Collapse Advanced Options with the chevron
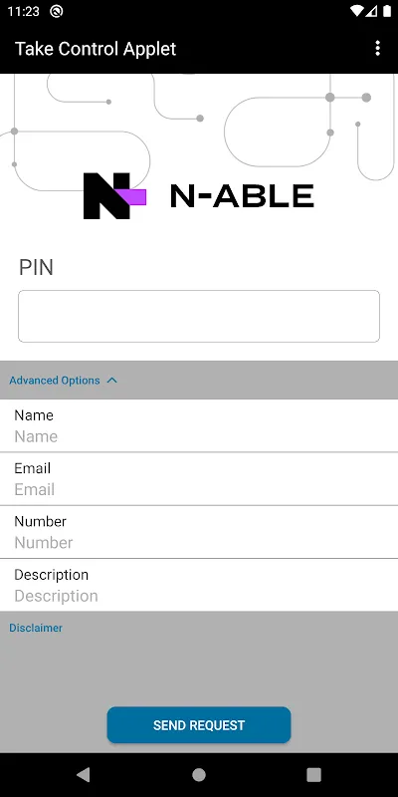The image size is (398, 797). point(112,381)
